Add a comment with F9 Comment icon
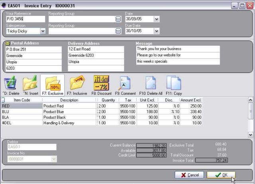This screenshot has width=255, height=184. 125,84
